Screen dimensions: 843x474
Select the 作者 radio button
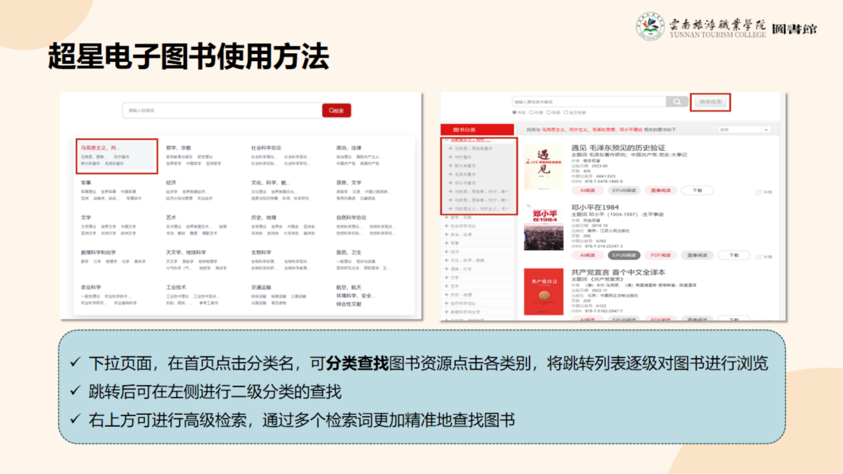pos(531,112)
